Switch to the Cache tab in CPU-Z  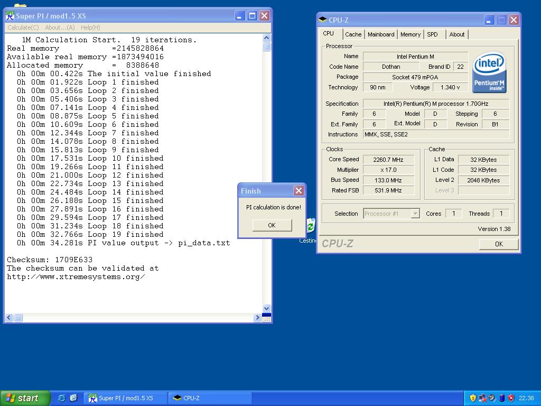[x=353, y=34]
